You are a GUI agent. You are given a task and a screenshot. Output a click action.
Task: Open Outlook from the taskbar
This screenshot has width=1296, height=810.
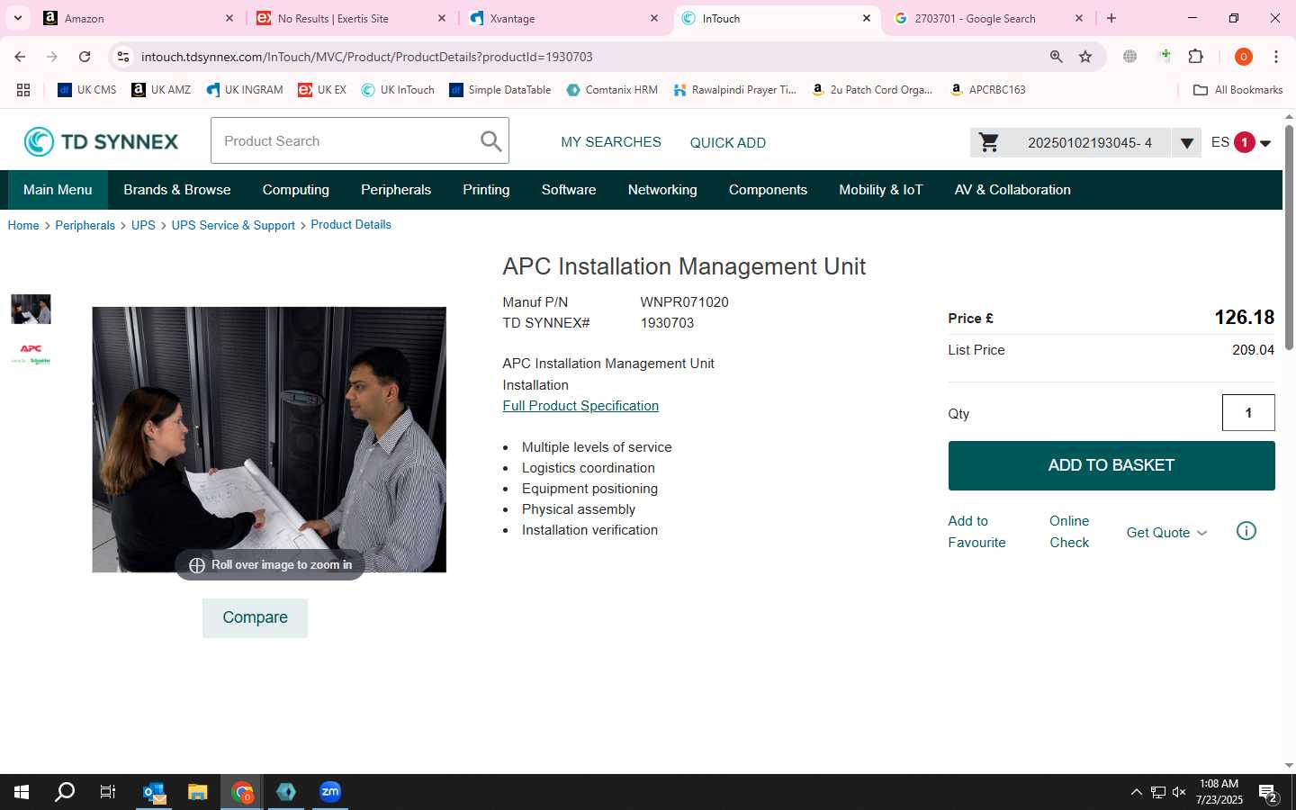coord(155,792)
